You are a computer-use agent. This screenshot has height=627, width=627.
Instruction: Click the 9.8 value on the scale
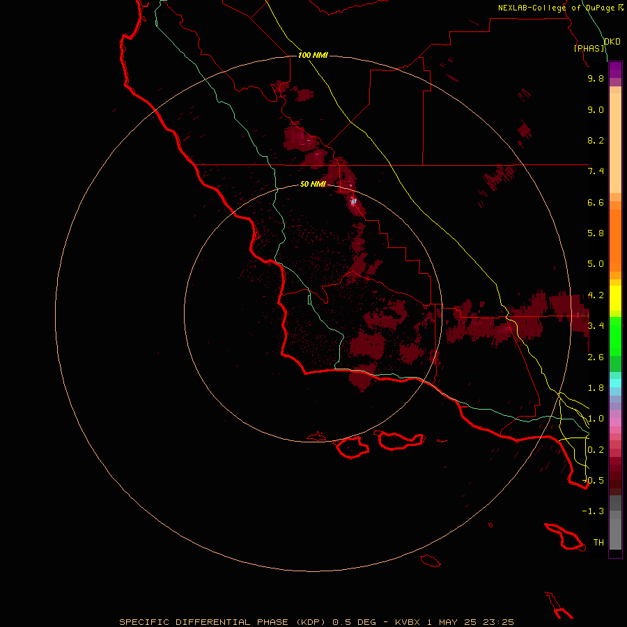(596, 78)
